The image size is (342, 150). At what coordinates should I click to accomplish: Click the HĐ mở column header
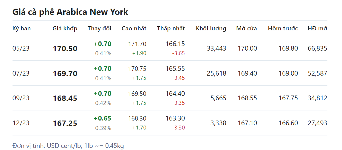[317, 29]
